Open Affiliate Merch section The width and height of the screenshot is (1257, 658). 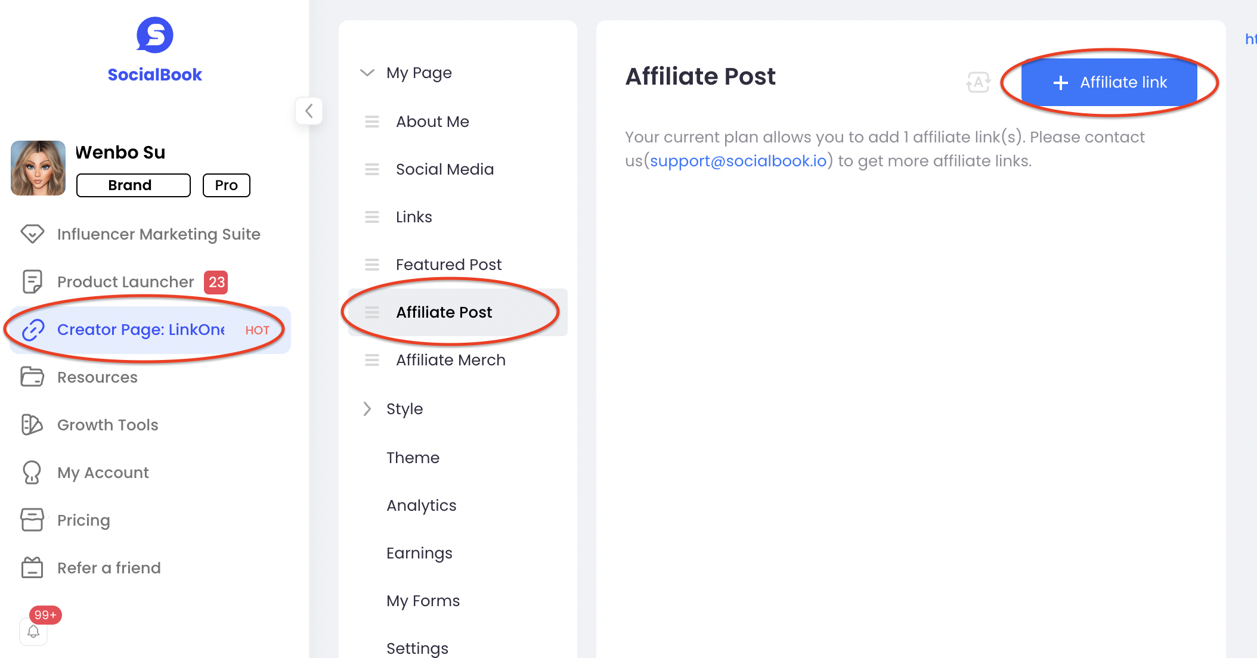click(458, 360)
